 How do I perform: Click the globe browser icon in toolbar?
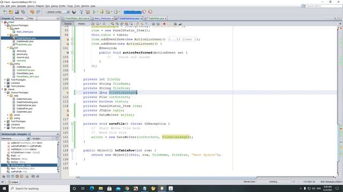point(74,12)
